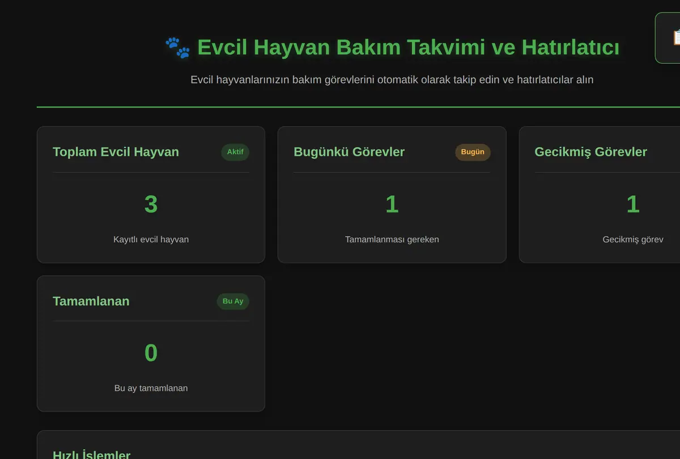The height and width of the screenshot is (459, 680).
Task: Click the paw print icon in the title
Action: pos(177,48)
